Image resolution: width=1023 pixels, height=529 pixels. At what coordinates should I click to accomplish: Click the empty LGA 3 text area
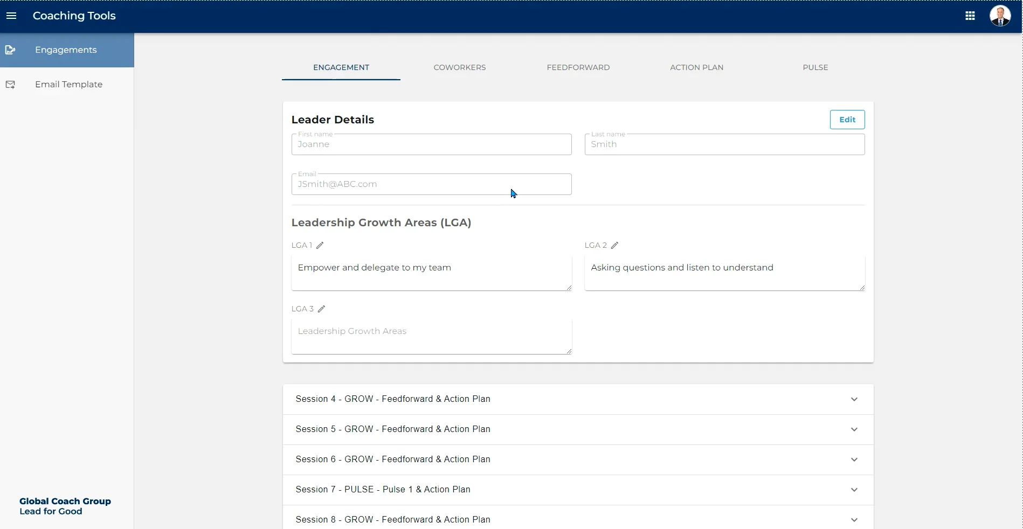pos(432,337)
